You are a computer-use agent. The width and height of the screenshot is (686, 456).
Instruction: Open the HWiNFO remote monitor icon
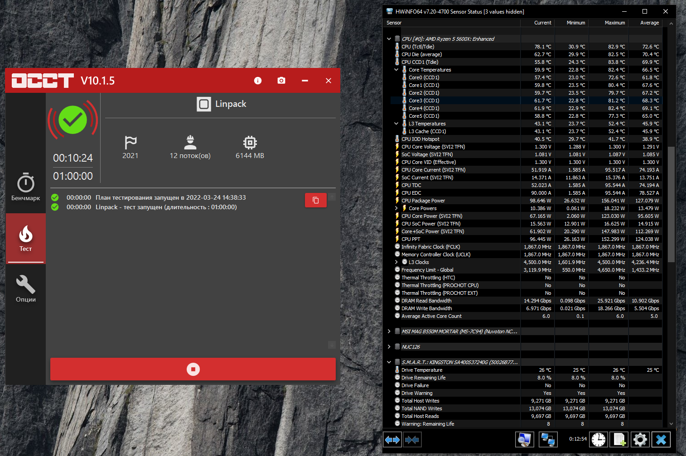click(525, 439)
